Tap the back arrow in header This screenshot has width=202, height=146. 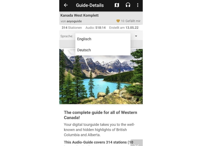coord(66,5)
